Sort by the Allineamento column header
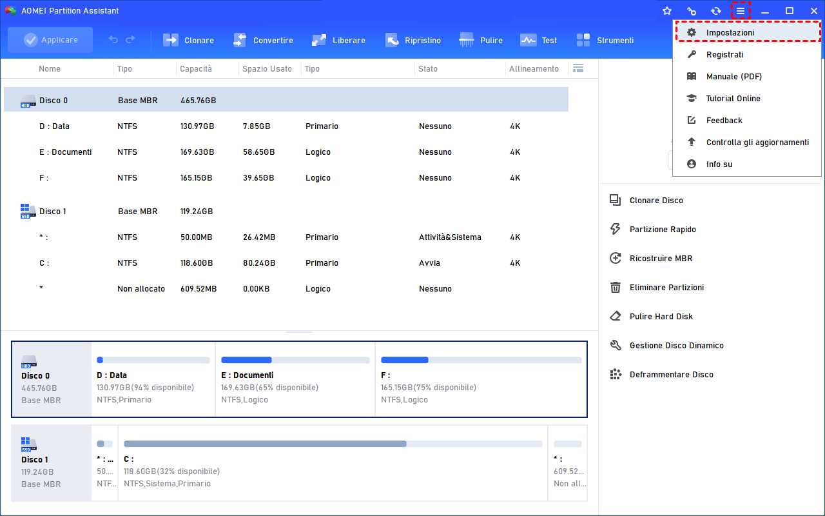 pos(534,69)
